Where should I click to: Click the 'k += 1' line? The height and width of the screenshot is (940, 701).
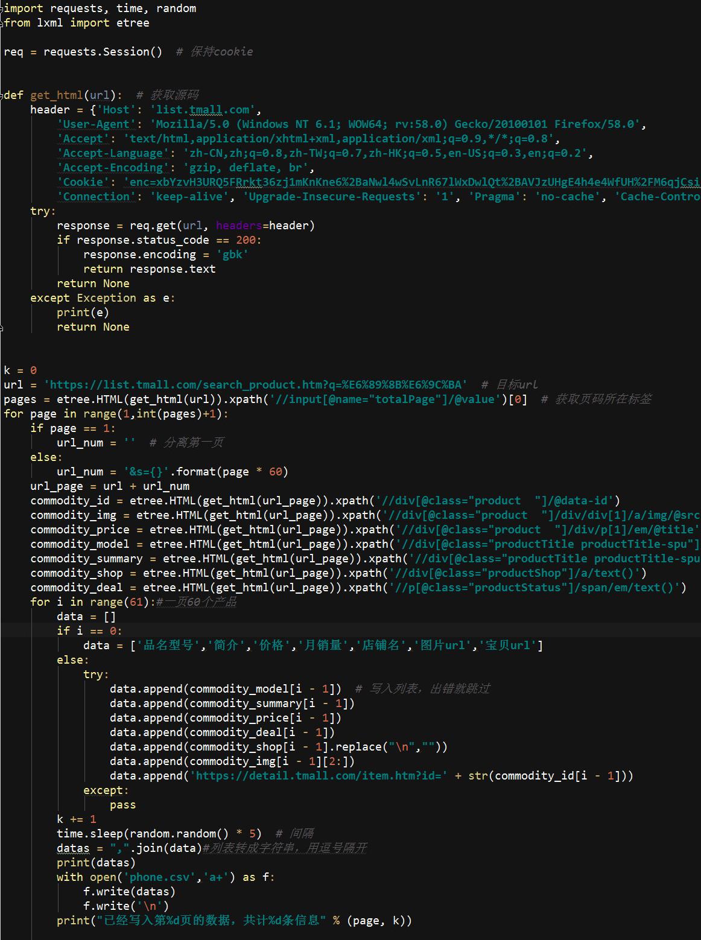click(77, 819)
